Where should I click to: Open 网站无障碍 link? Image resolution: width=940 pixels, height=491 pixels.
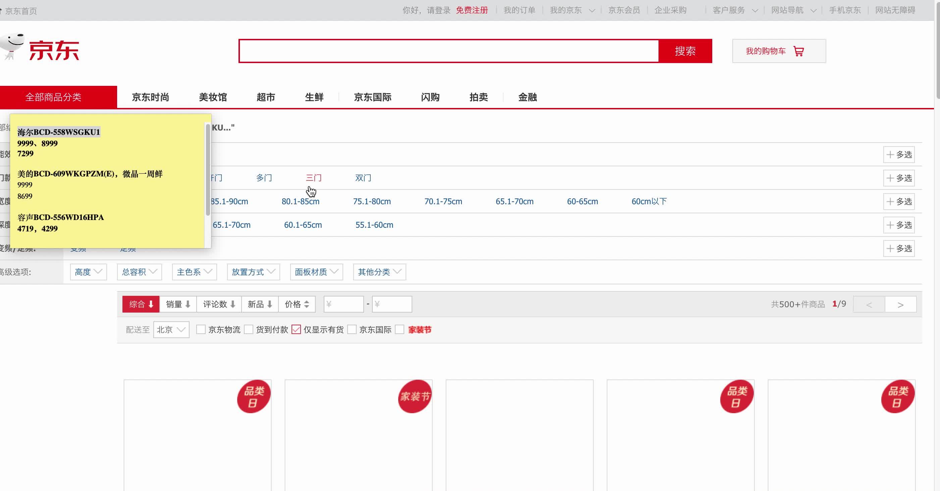coord(895,10)
